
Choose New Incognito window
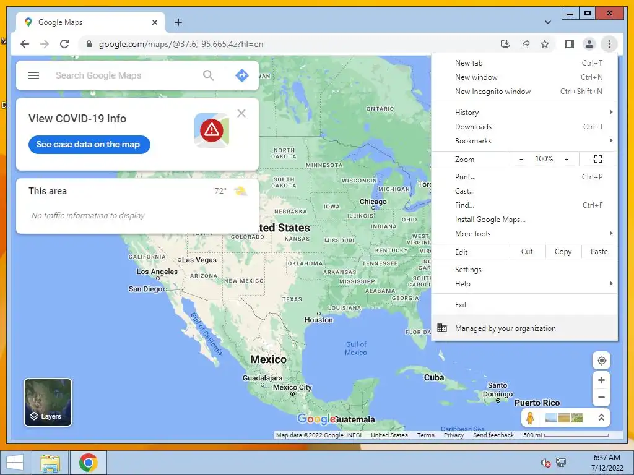524,92
